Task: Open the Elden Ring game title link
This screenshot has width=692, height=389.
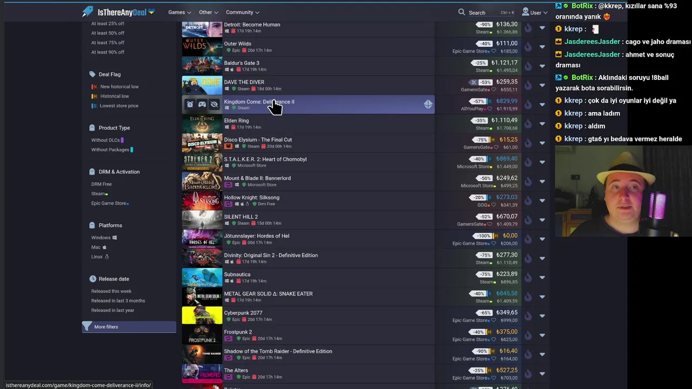Action: pyautogui.click(x=236, y=121)
